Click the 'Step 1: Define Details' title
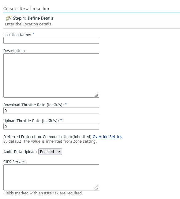The height and width of the screenshot is (199, 180). click(33, 18)
